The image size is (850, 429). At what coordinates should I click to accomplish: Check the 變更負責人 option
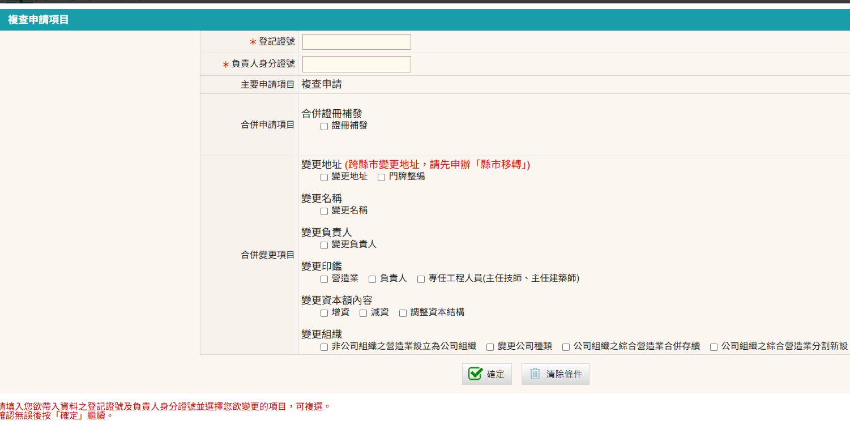(x=324, y=245)
